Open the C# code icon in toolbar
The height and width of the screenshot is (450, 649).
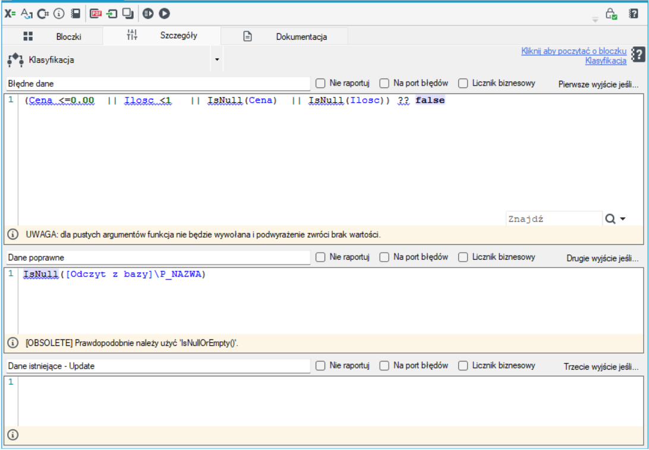43,14
